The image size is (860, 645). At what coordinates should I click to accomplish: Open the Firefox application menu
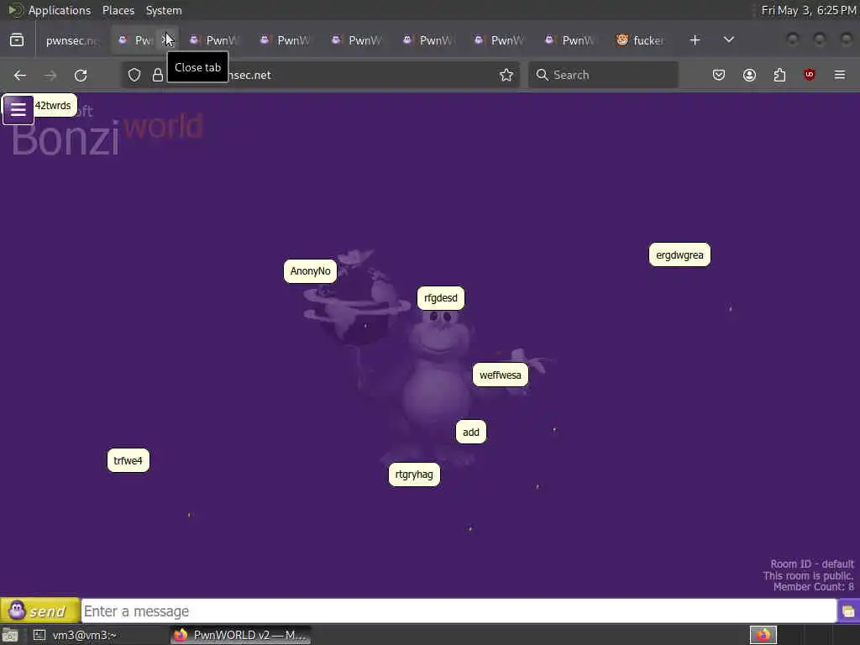(x=840, y=75)
